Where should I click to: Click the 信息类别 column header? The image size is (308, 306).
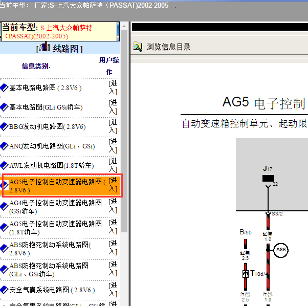tap(36, 66)
